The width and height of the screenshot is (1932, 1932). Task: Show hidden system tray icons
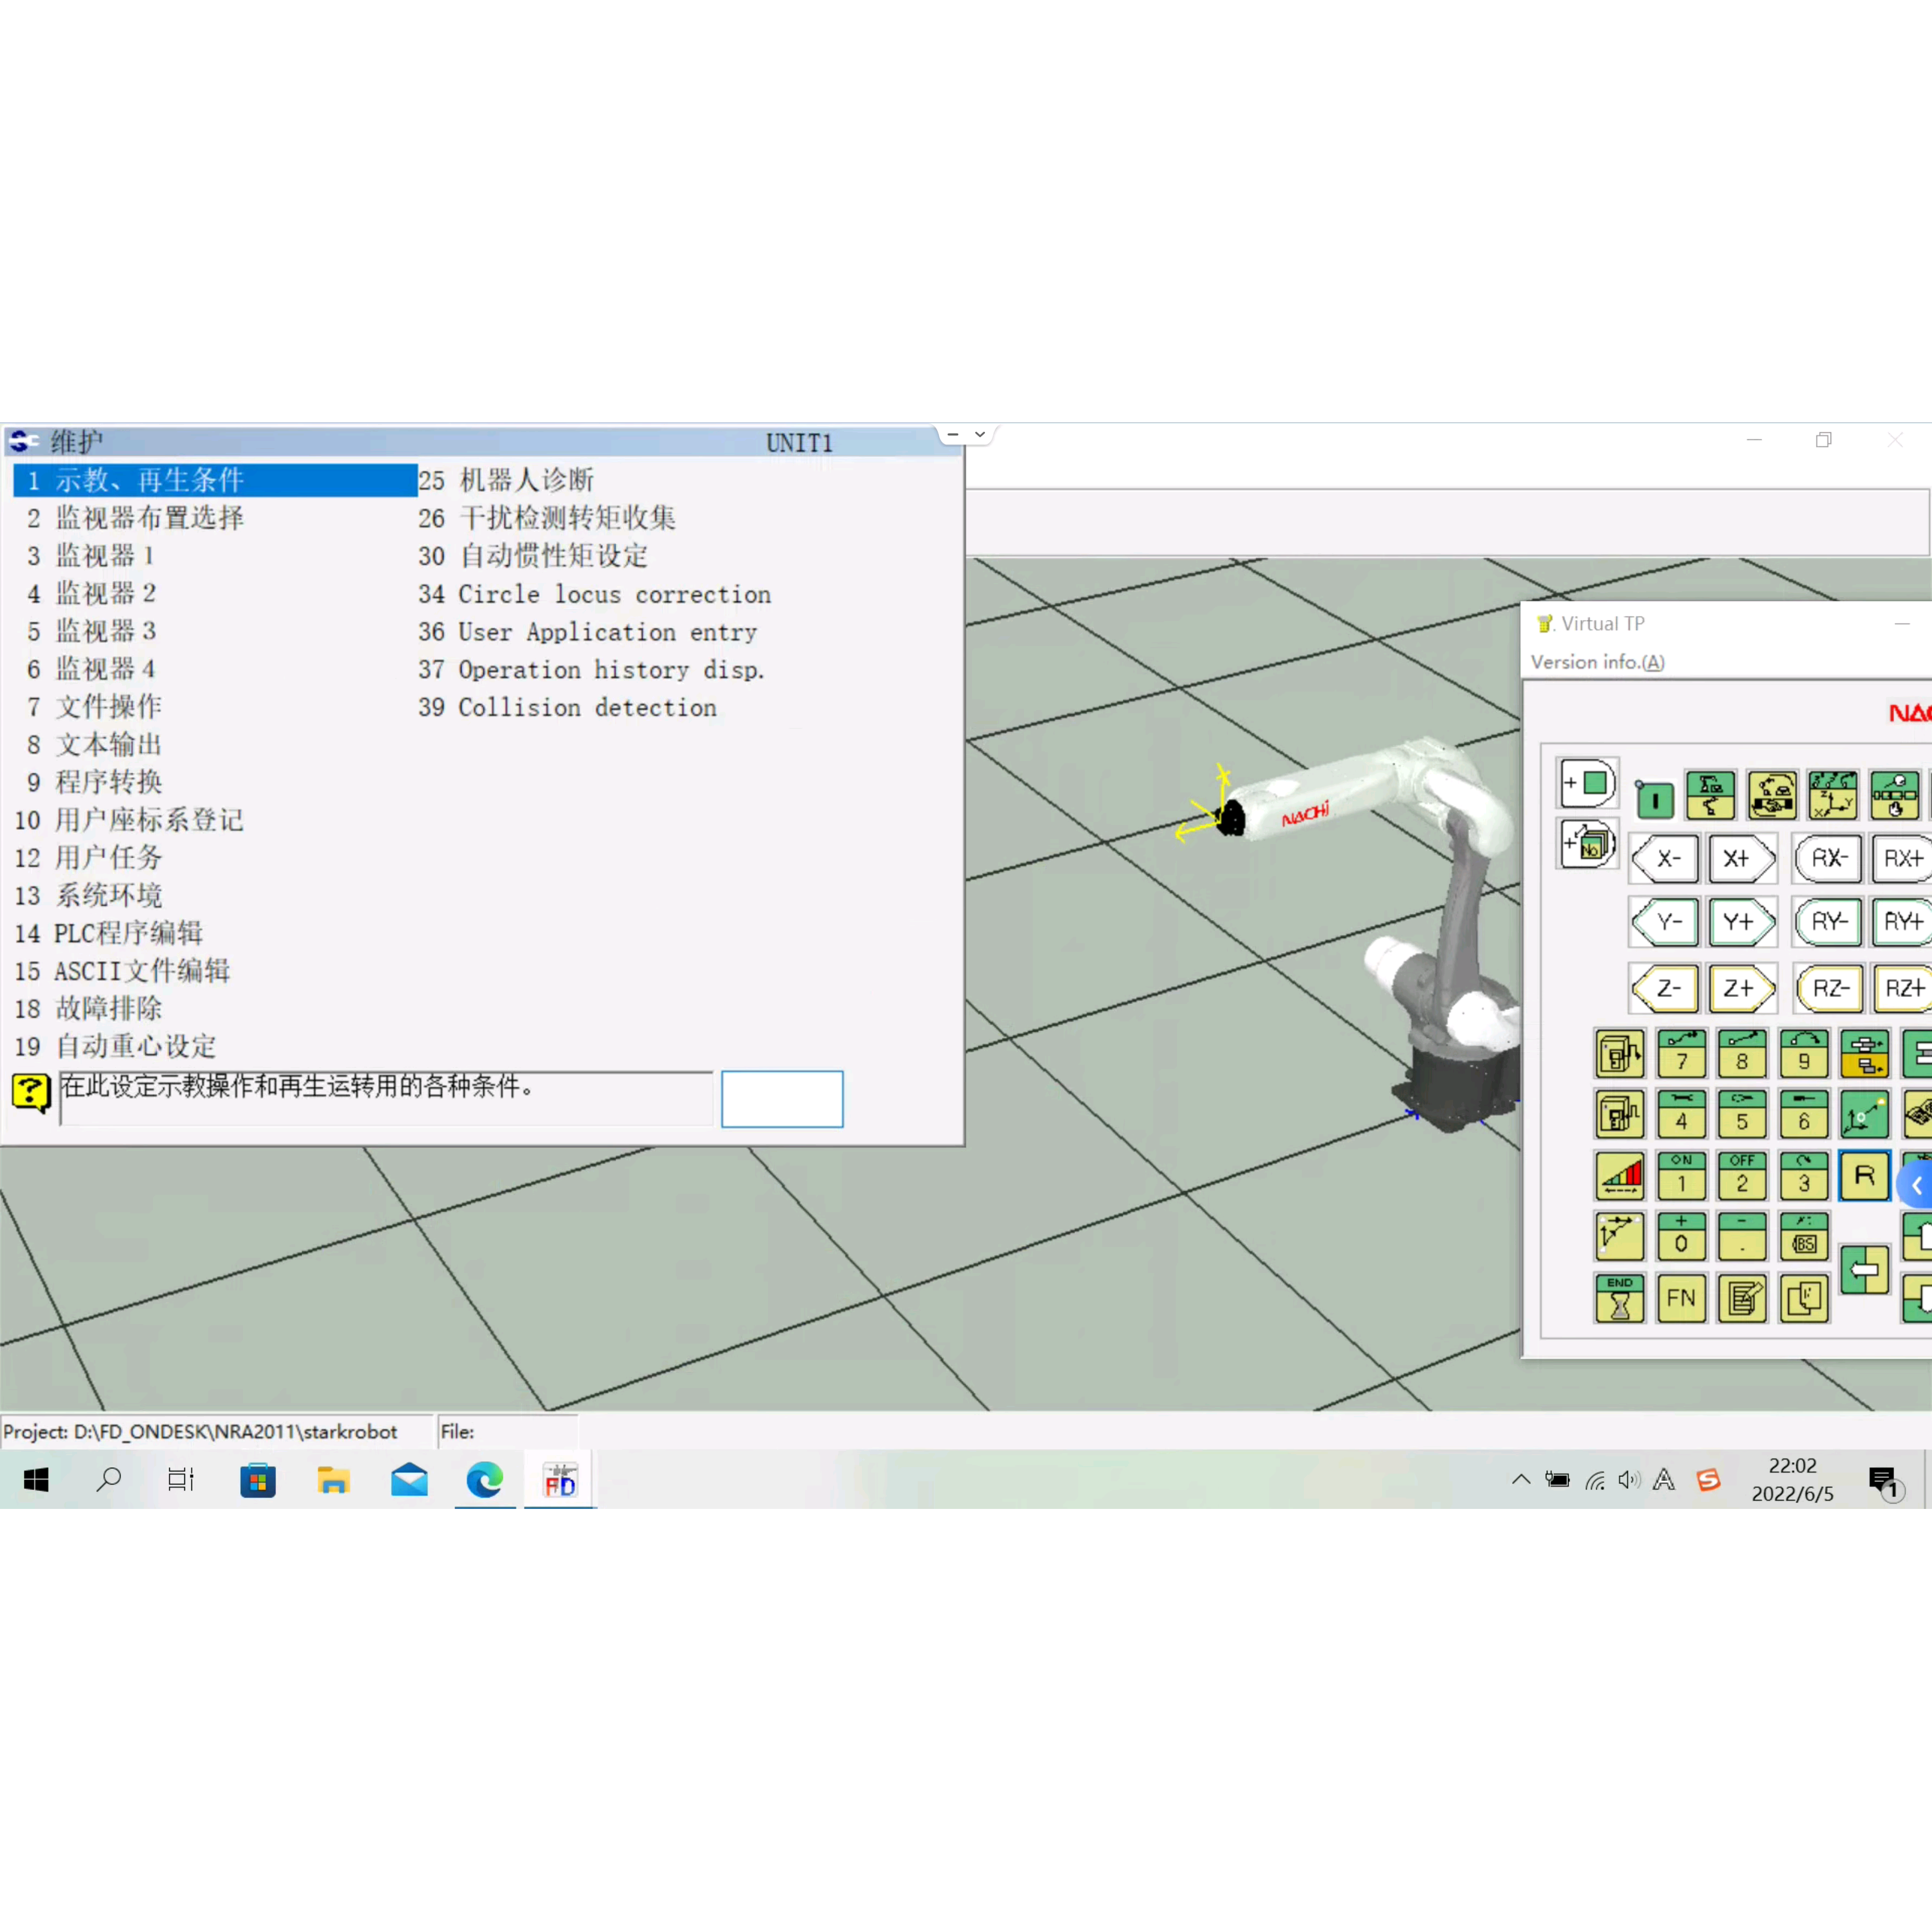1521,1480
